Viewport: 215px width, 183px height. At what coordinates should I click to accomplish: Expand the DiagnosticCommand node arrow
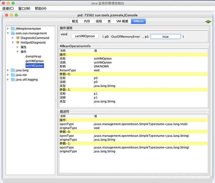[13, 38]
